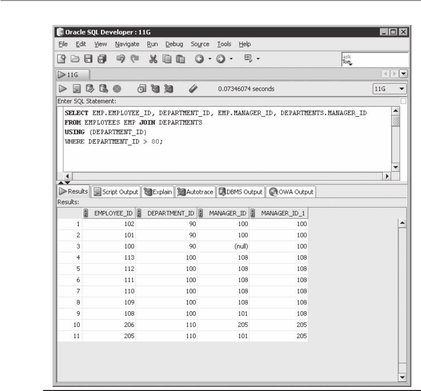Open the Back button dropdown arrow
Screen dimensions: 421x391
(210, 59)
